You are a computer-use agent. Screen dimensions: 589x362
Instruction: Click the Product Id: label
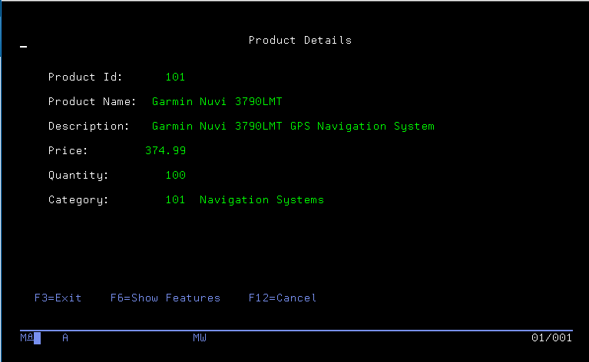85,77
